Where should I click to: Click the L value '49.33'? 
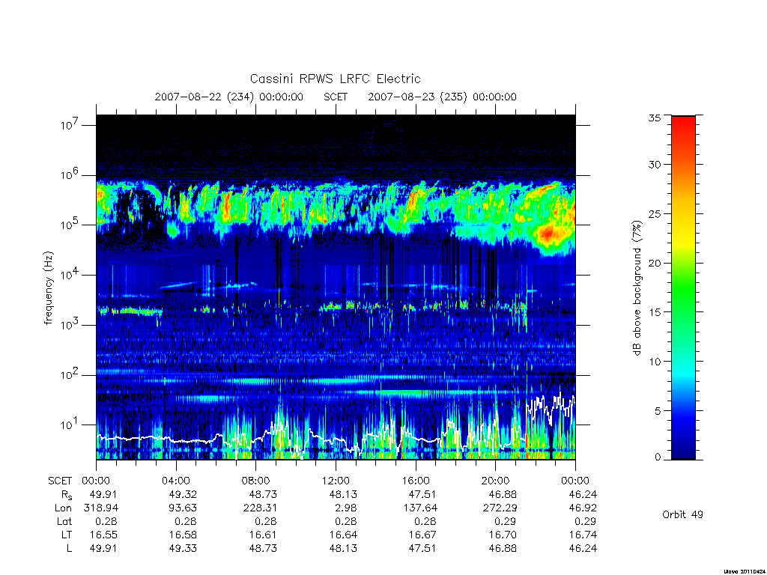pyautogui.click(x=183, y=549)
